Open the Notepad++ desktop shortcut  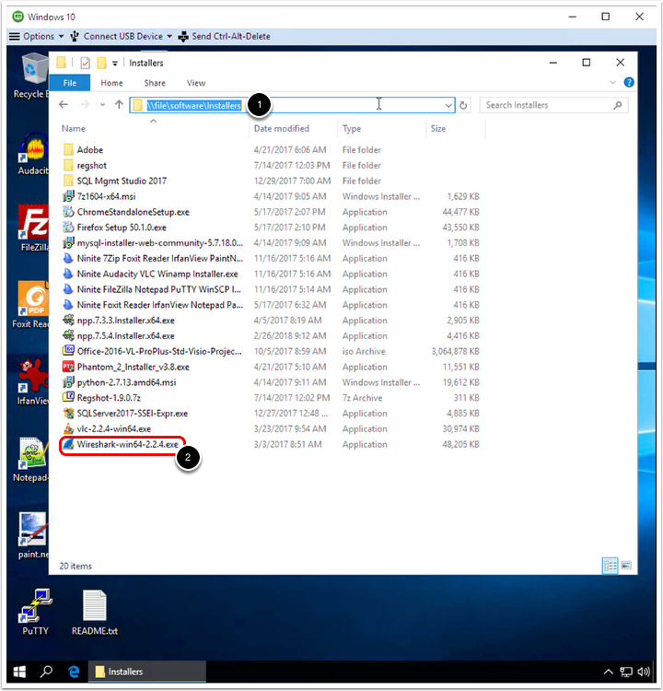coord(31,458)
